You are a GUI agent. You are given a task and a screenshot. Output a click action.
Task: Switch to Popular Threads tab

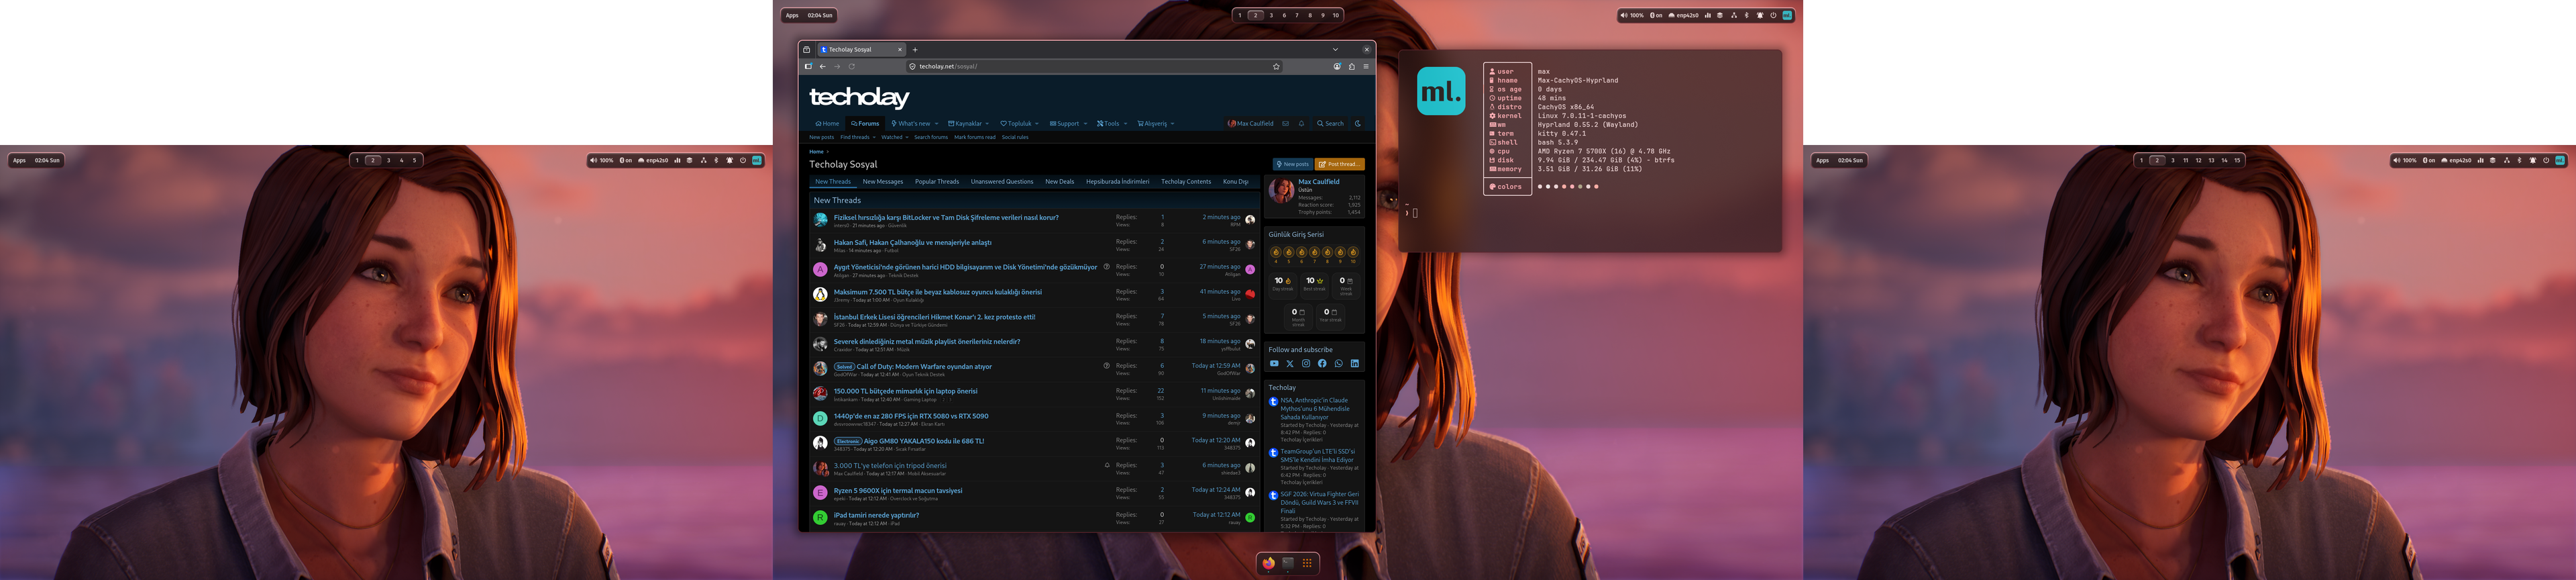(x=937, y=182)
